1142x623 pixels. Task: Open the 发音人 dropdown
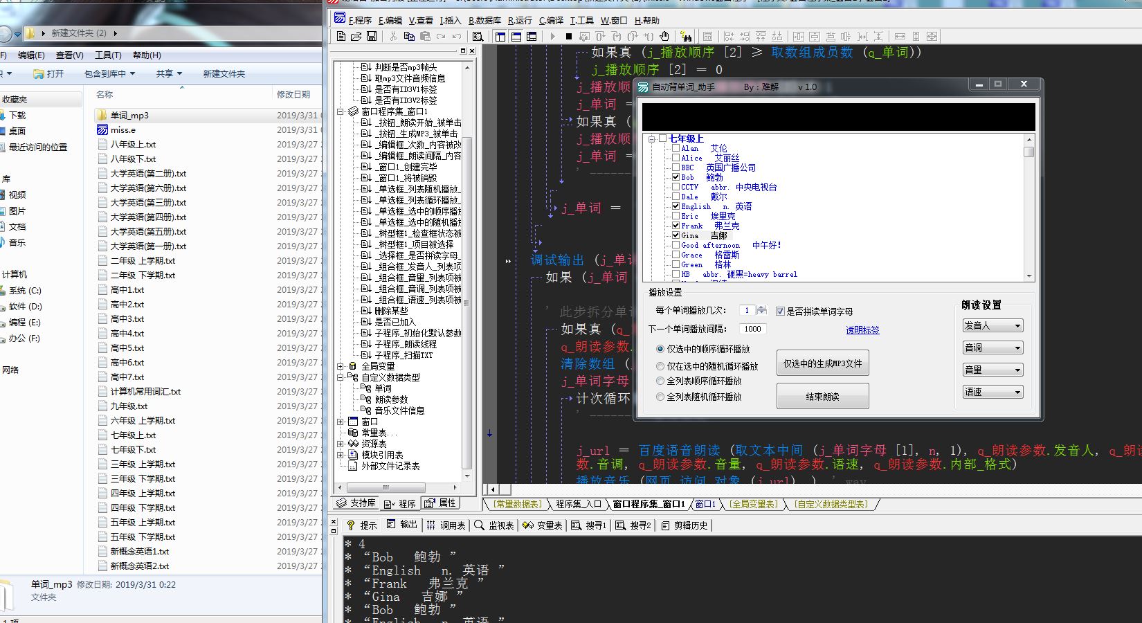[993, 325]
